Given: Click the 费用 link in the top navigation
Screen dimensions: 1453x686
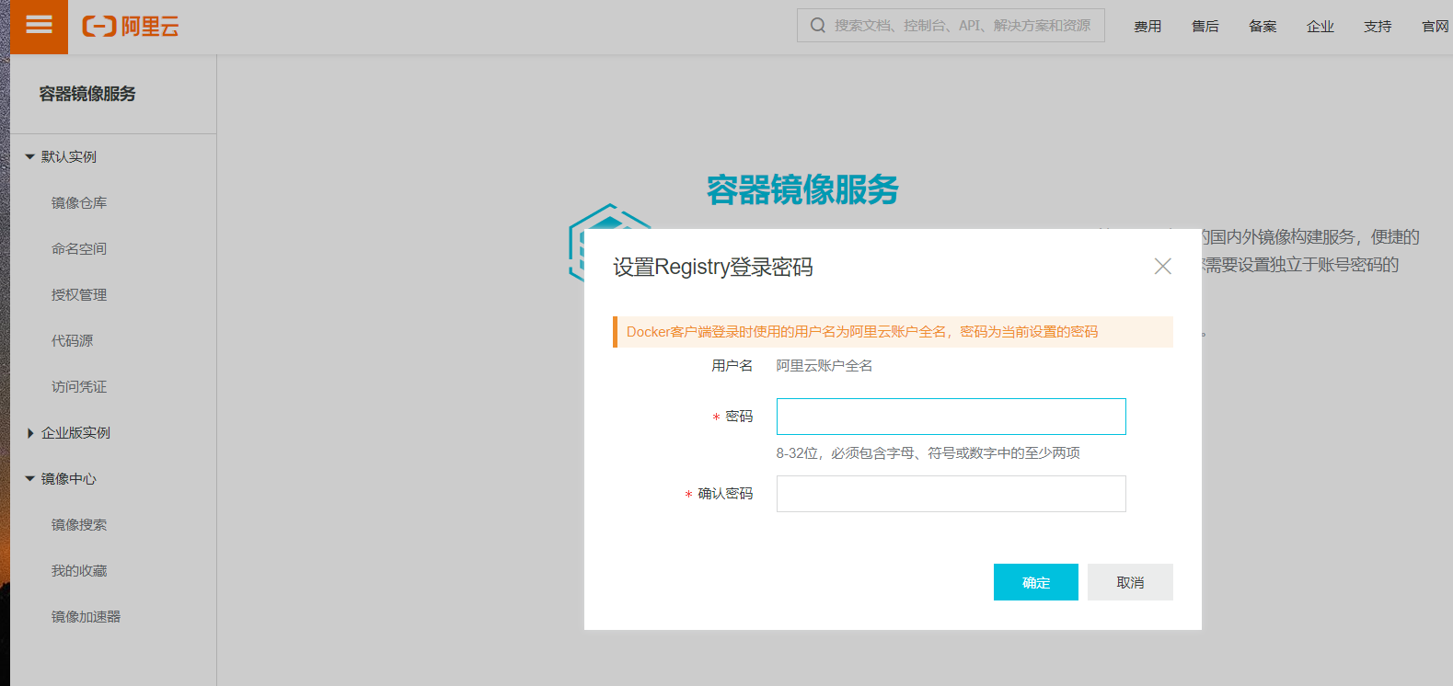Looking at the screenshot, I should [1147, 27].
